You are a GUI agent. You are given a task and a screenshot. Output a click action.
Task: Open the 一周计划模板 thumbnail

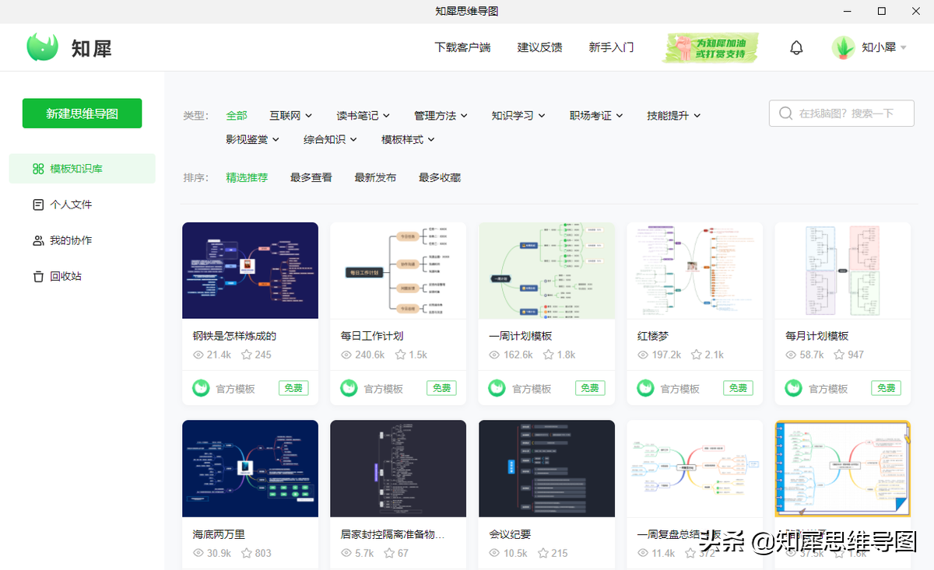[x=546, y=271]
